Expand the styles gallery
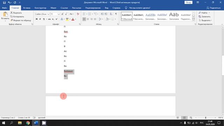Screen dimensions: 224x126 point(194,20)
